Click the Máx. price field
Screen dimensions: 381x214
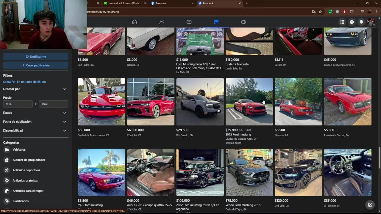pyautogui.click(x=54, y=104)
